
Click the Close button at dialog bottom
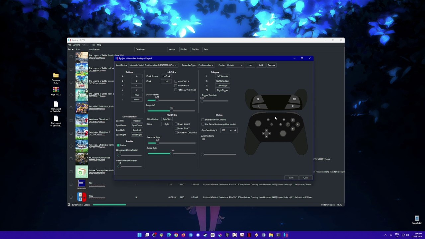point(306,178)
